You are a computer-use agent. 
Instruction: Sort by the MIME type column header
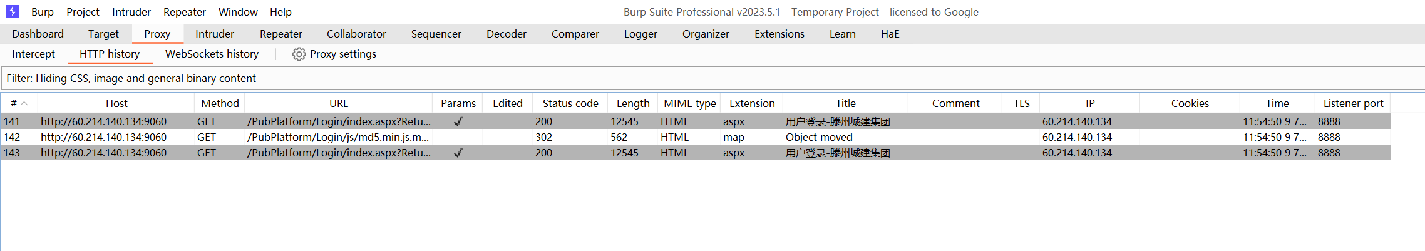[689, 103]
